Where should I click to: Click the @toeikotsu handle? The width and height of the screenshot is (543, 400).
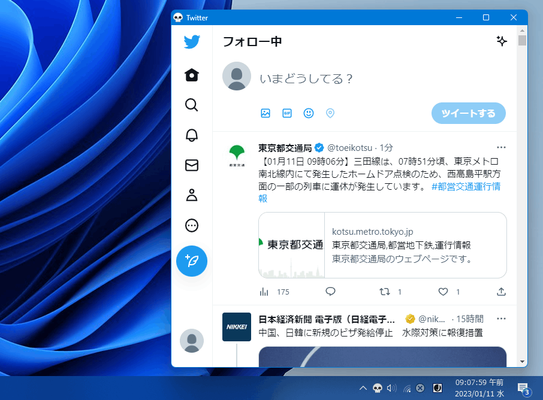click(x=350, y=148)
